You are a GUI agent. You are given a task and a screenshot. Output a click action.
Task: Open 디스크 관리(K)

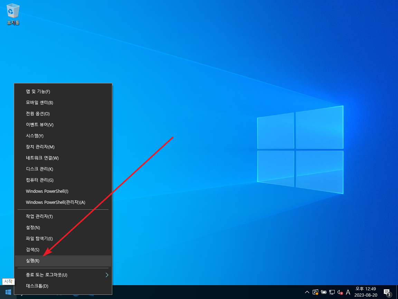tap(63, 169)
